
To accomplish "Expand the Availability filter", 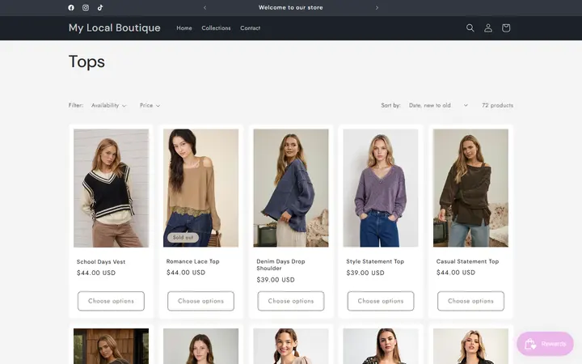I will tap(109, 105).
